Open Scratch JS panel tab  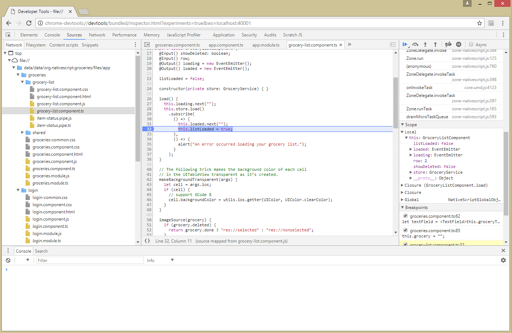click(292, 35)
